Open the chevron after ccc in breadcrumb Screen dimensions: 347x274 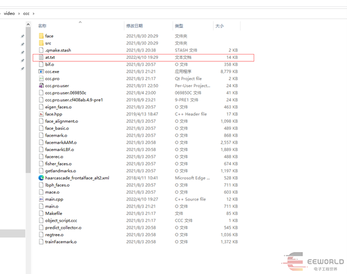click(x=34, y=14)
